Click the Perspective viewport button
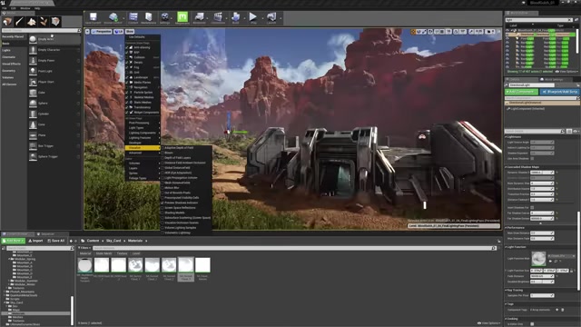 tap(102, 32)
